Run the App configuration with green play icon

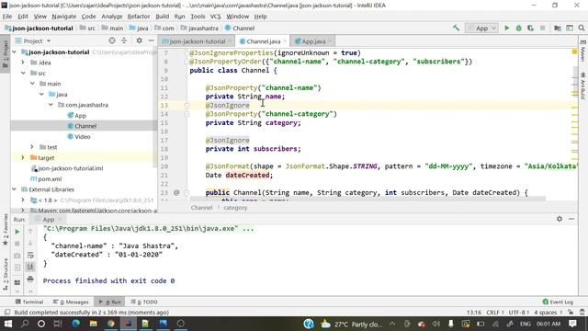tap(506, 28)
